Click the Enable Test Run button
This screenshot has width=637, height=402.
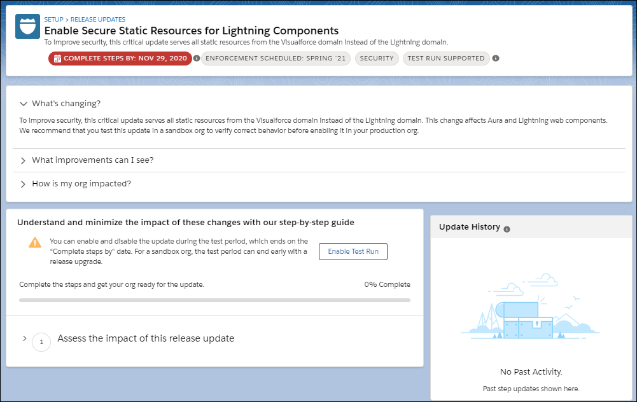353,251
